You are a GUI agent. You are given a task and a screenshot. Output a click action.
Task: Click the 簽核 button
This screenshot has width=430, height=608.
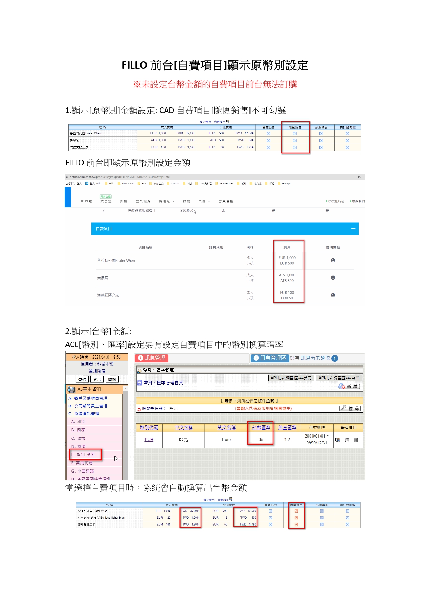coord(82,380)
